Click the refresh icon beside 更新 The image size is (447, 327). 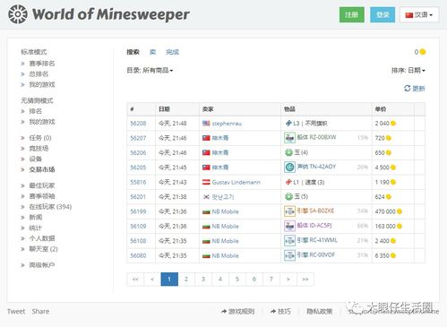(407, 89)
